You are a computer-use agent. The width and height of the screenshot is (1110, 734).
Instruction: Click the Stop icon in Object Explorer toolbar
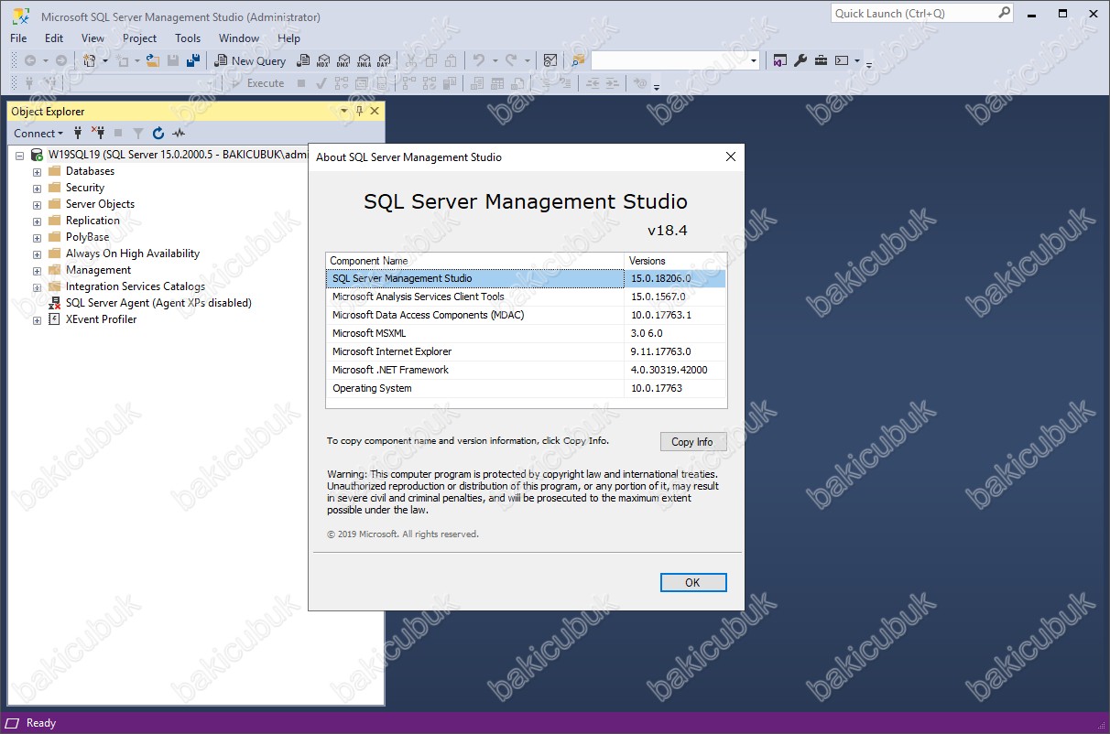118,133
